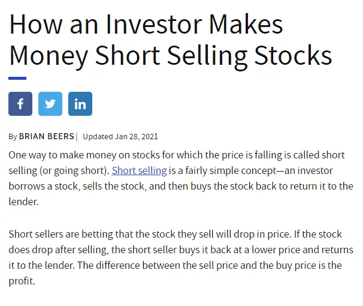Open author Brian Beers' profile
Image resolution: width=363 pixels, height=306 pixels.
click(x=46, y=136)
